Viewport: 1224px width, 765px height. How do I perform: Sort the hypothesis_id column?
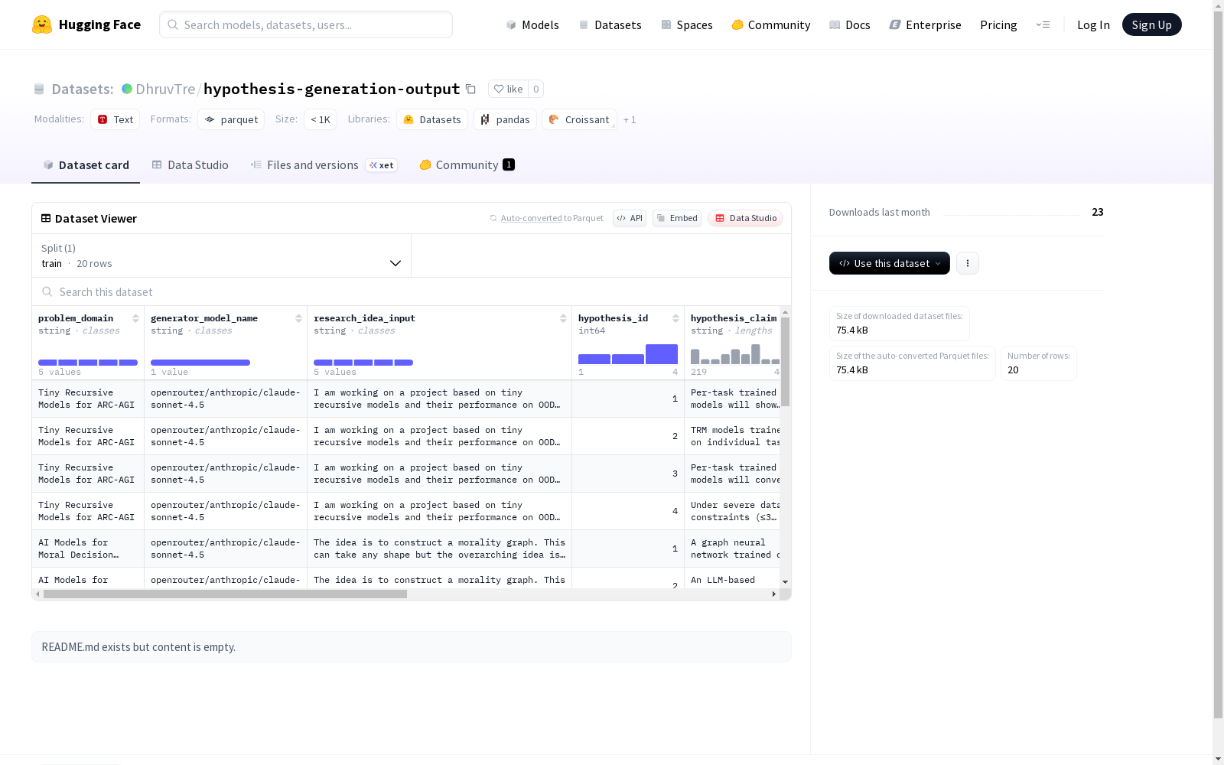tap(675, 318)
